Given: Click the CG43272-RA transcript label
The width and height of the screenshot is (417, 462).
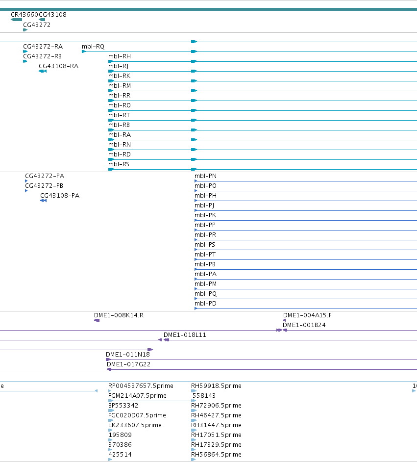Looking at the screenshot, I should pyautogui.click(x=43, y=46).
